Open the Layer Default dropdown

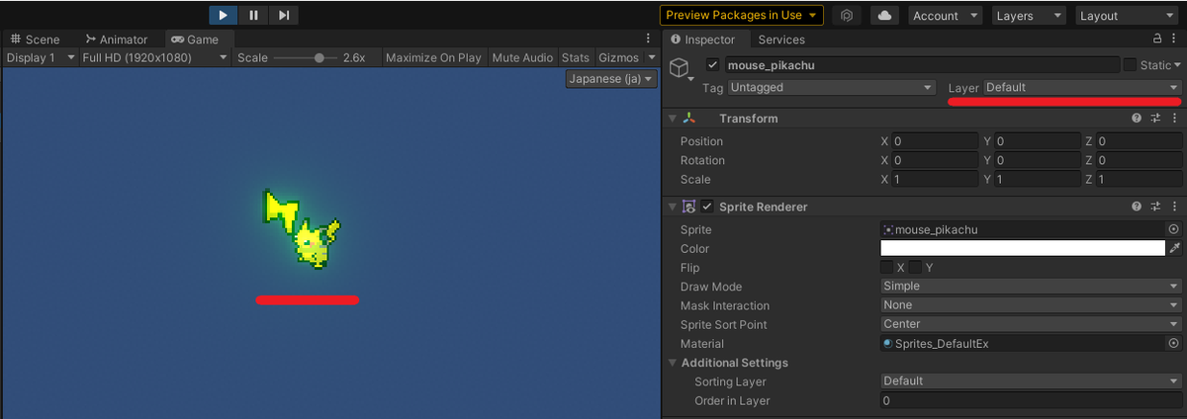coord(1082,87)
